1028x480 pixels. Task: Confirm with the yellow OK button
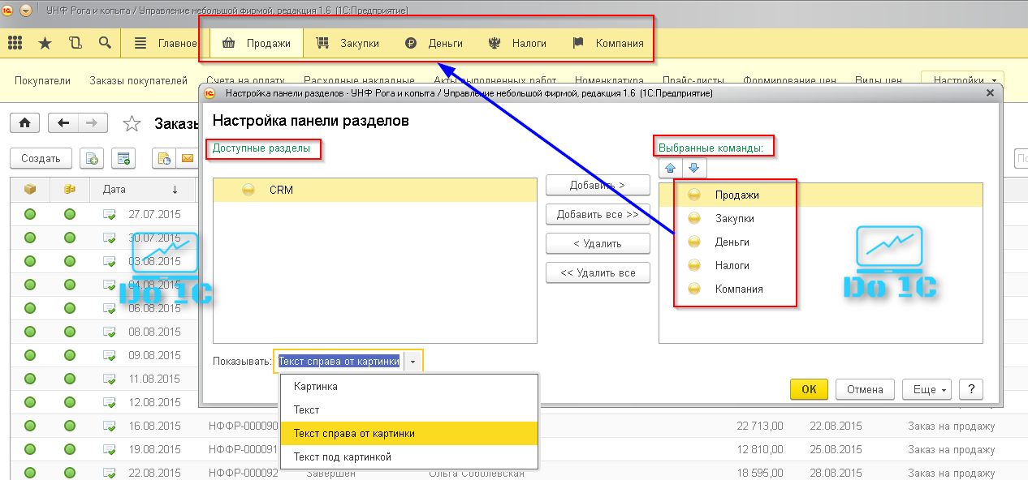coord(809,389)
